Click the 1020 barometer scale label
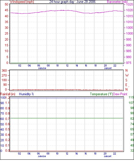Viewport: 134px width, 162px height. point(129,10)
